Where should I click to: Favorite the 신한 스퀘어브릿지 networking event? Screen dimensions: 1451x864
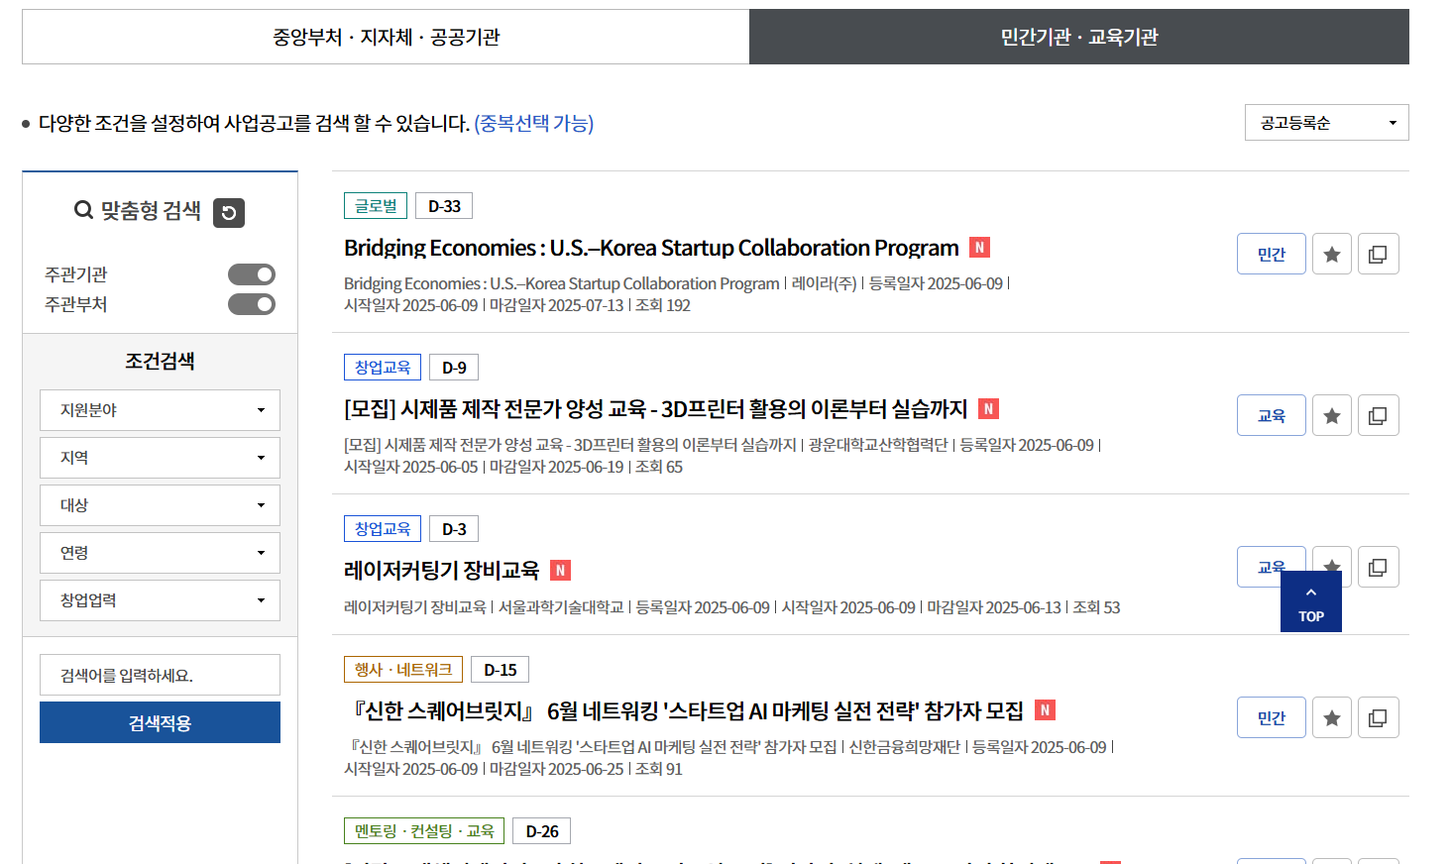[1331, 716]
